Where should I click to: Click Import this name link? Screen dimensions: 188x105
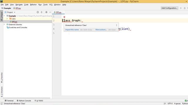point(72,30)
